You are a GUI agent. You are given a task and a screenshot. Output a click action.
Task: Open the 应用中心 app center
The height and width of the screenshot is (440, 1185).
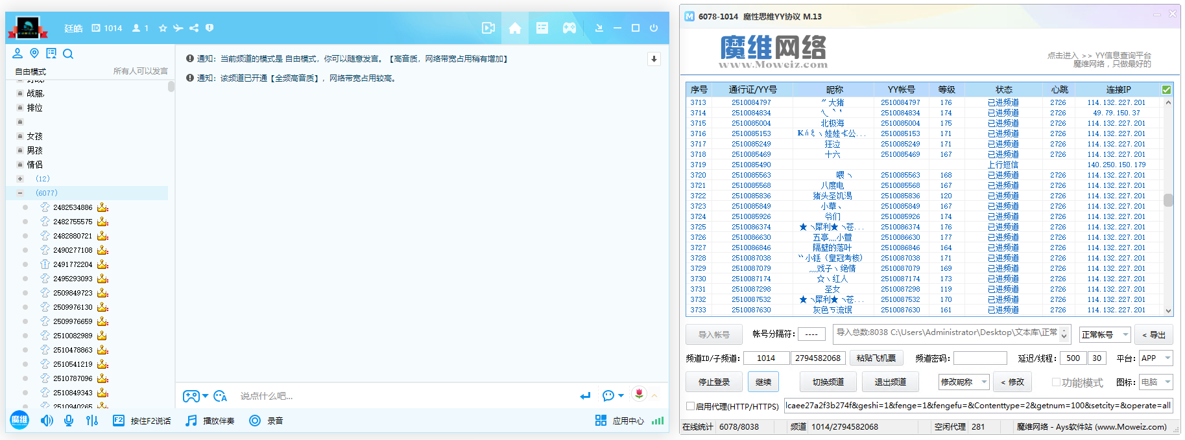pyautogui.click(x=619, y=421)
